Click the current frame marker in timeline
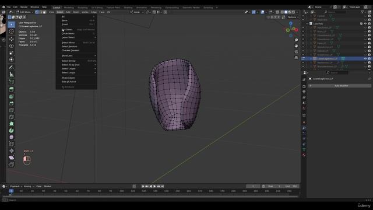The width and height of the screenshot is (373, 210). (11, 191)
